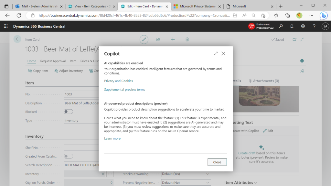
Task: Click the search magnifier in Business Central header
Action: (x=281, y=26)
